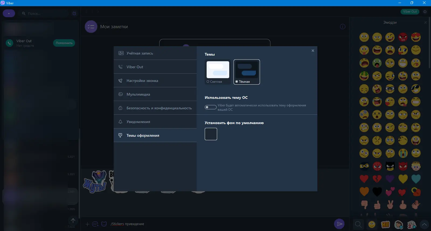
Task: Open the GIF picker icon
Action: click(95, 224)
